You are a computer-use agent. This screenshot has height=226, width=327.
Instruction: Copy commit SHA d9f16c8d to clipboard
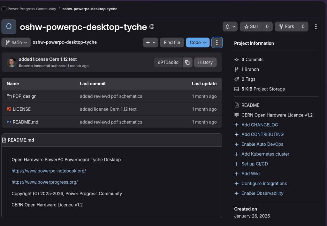click(187, 62)
